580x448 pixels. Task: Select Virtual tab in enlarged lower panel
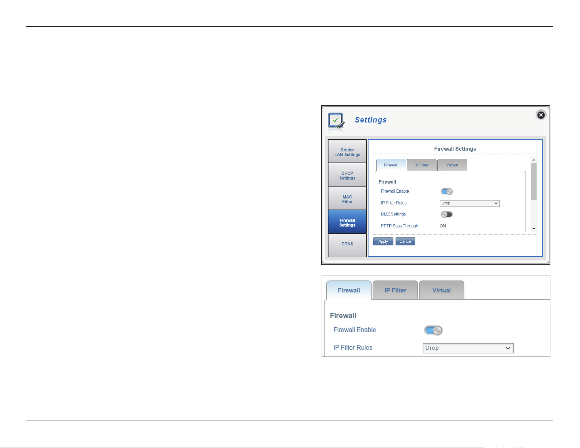coord(442,290)
